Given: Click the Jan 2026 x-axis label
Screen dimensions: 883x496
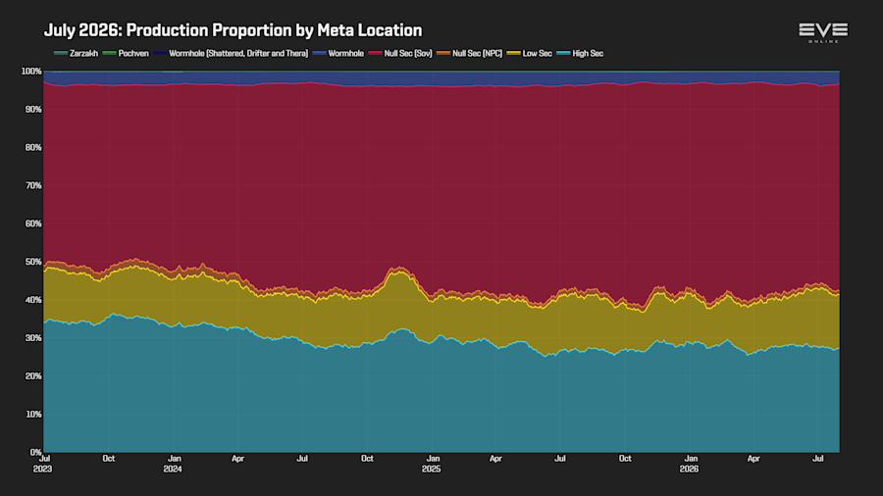Looking at the screenshot, I should point(690,464).
